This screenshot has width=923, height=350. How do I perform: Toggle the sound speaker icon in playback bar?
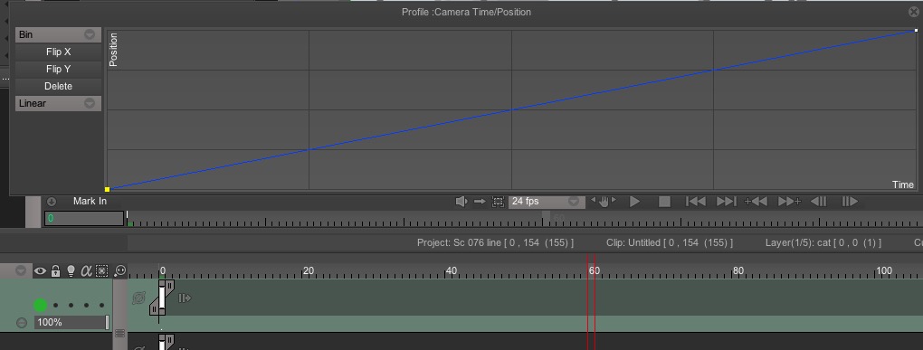click(461, 202)
